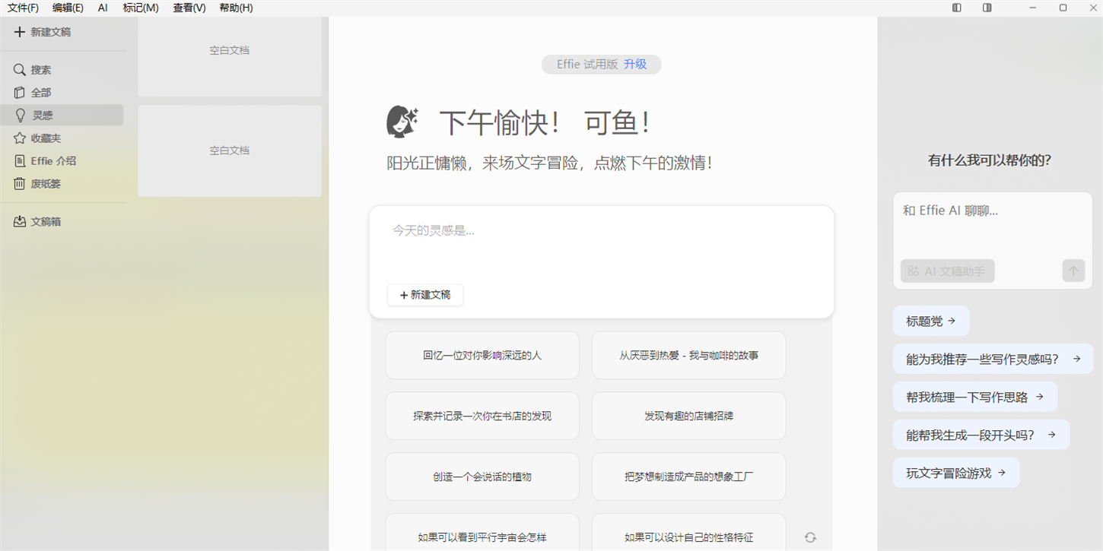Screen dimensions: 1103x551
Task: Open favorites with the 收藏夹 star icon
Action: point(19,138)
